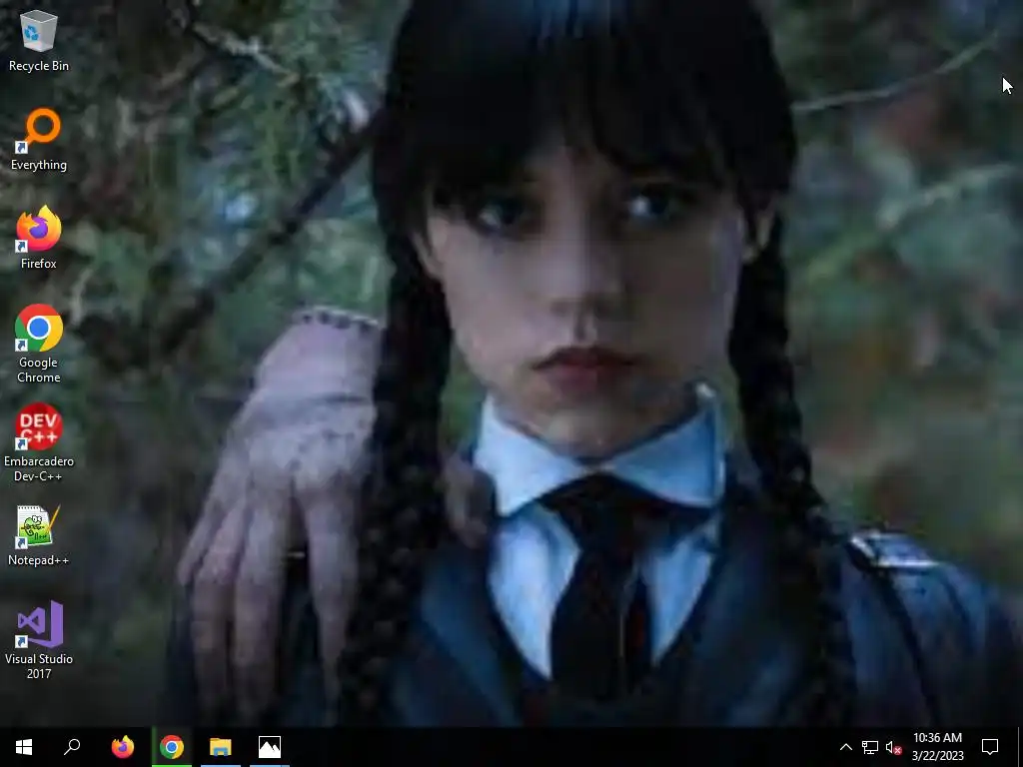The width and height of the screenshot is (1023, 767).
Task: Open the Windows Start menu
Action: 24,747
